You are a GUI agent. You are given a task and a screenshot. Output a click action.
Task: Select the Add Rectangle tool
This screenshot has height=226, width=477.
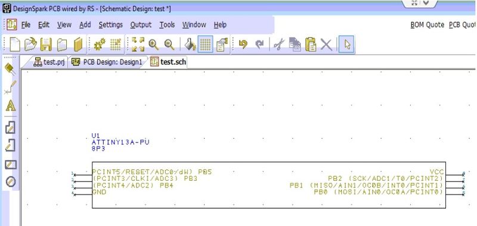click(11, 165)
